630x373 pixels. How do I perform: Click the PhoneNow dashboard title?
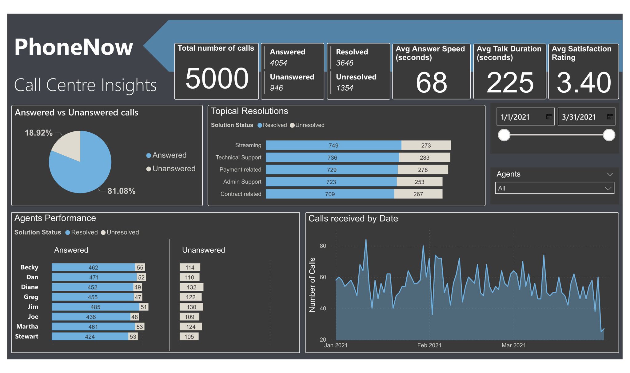[x=74, y=47]
